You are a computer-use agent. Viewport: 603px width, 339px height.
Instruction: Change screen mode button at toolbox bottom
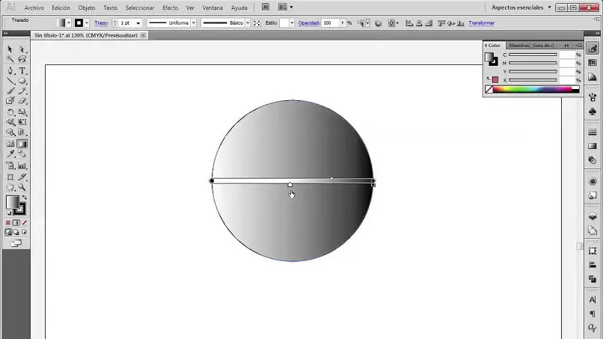coord(16,243)
